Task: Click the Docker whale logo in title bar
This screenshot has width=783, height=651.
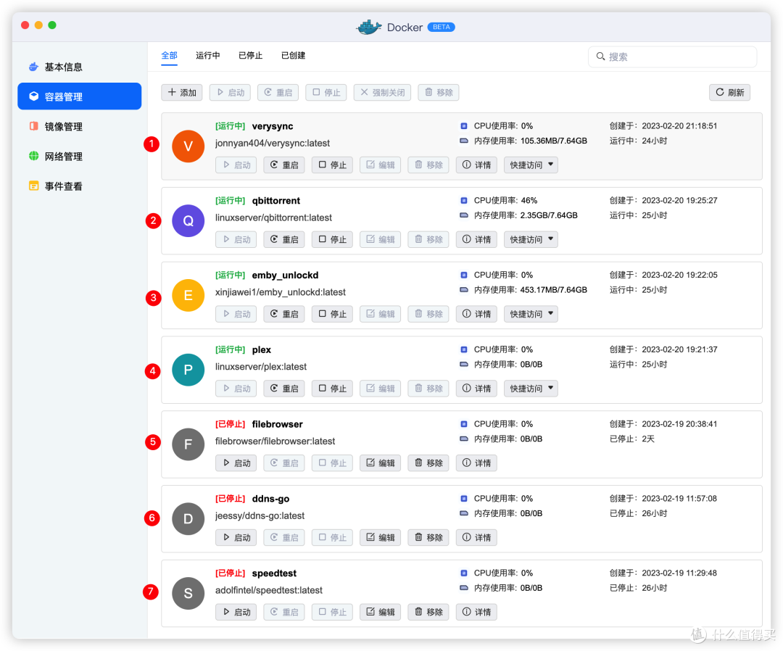Action: tap(368, 27)
